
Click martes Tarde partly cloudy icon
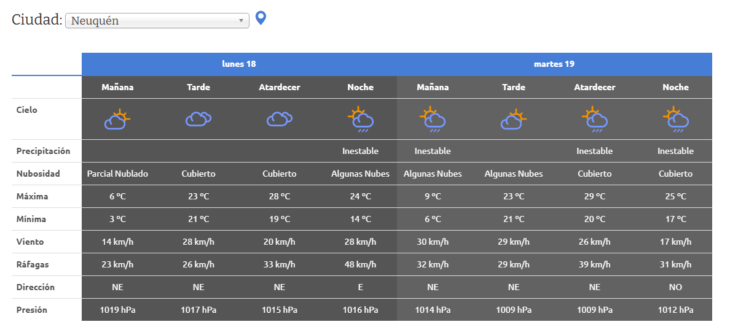[x=514, y=119]
